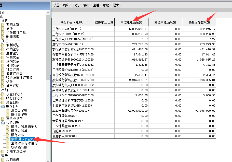Click the icon beside 现金日记账 under 出纳
The width and height of the screenshot is (232, 162).
[3, 94]
